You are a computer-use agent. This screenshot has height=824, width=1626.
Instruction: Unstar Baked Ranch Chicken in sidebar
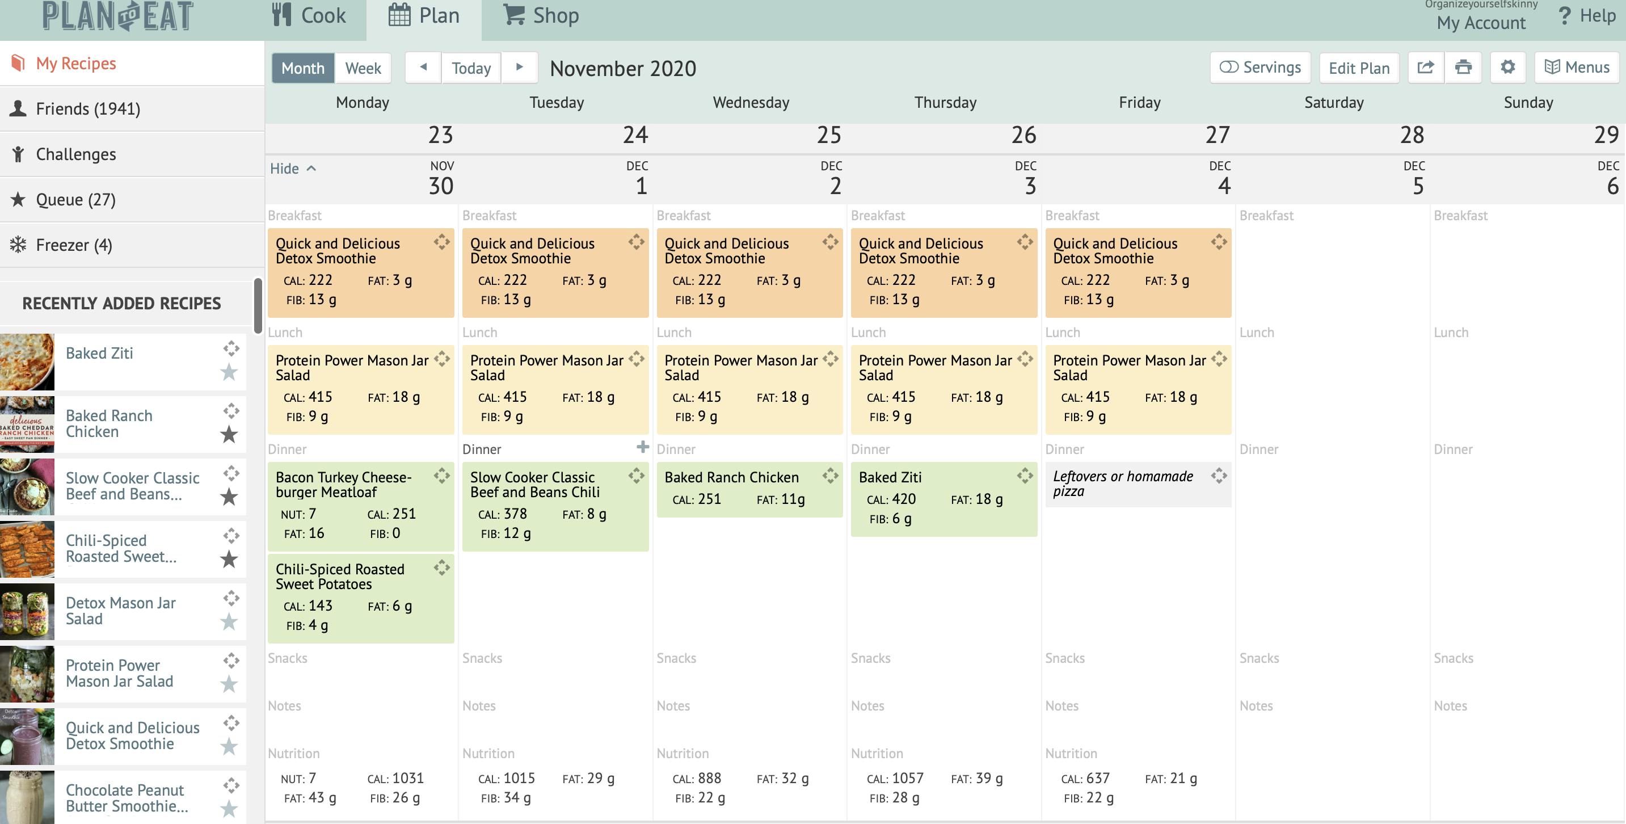(229, 434)
